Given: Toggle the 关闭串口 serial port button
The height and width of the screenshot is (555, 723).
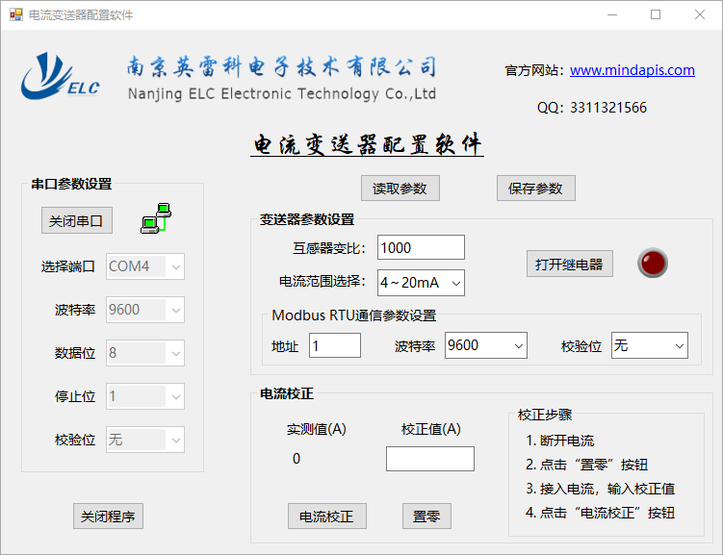Looking at the screenshot, I should click(x=77, y=220).
